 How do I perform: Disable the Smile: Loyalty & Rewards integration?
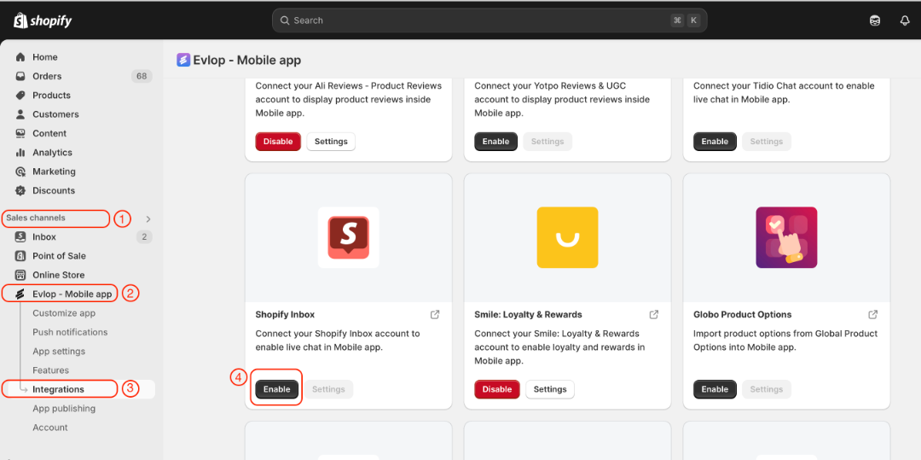tap(497, 389)
